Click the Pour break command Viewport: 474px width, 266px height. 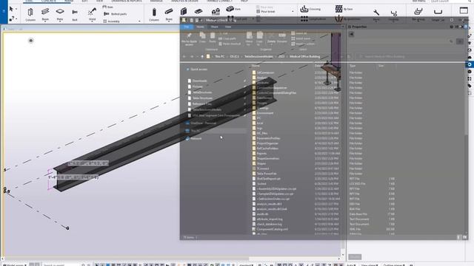point(265,12)
